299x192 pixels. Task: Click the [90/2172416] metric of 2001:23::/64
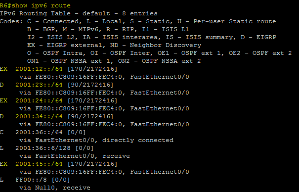(90, 85)
